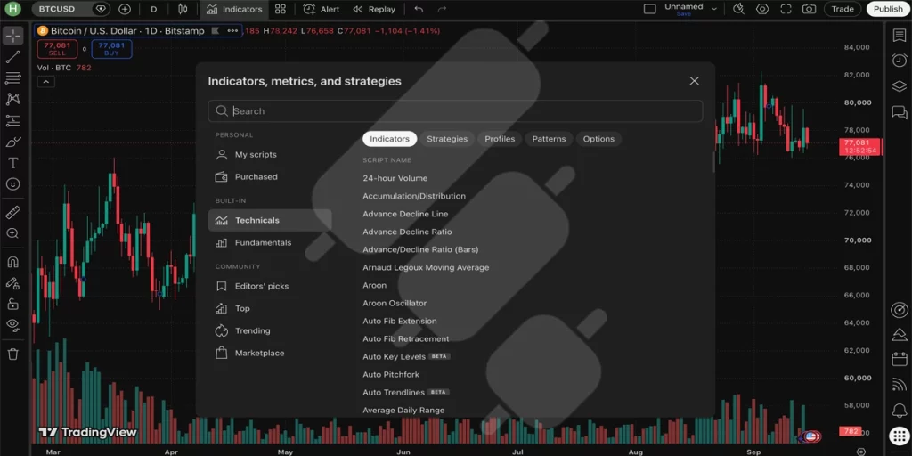Open the watchlist panel icon
The image size is (912, 456).
point(900,36)
